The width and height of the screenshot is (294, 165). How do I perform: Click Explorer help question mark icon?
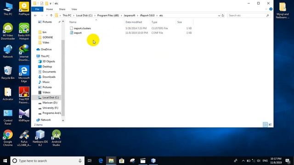(x=271, y=9)
